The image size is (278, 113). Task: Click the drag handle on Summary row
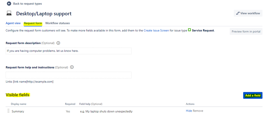coord(8,111)
